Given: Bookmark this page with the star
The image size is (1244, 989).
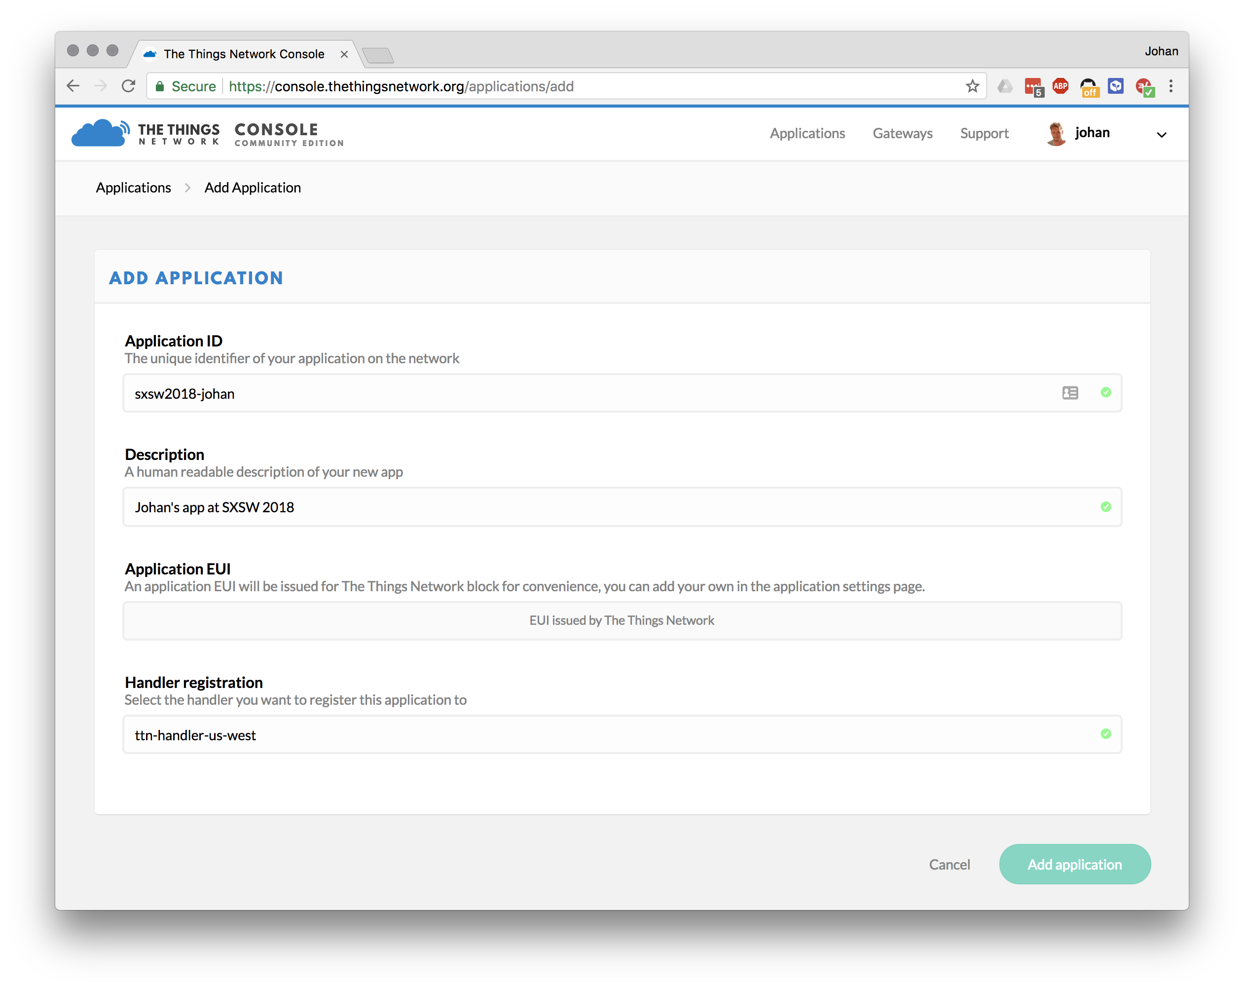Looking at the screenshot, I should click(x=972, y=86).
